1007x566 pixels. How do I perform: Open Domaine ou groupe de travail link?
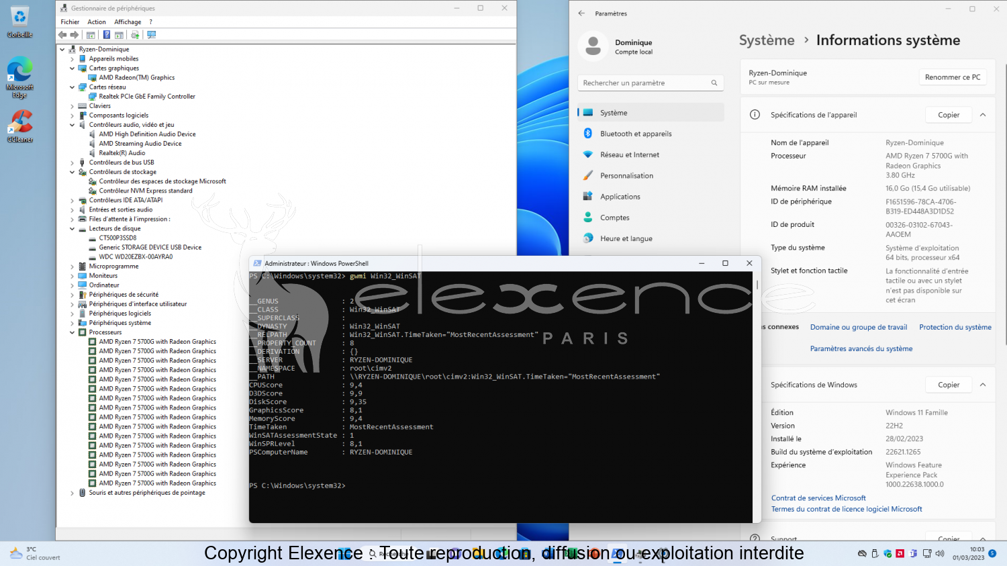(x=859, y=328)
